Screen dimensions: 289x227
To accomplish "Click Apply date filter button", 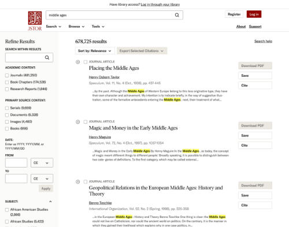I will pos(46,188).
